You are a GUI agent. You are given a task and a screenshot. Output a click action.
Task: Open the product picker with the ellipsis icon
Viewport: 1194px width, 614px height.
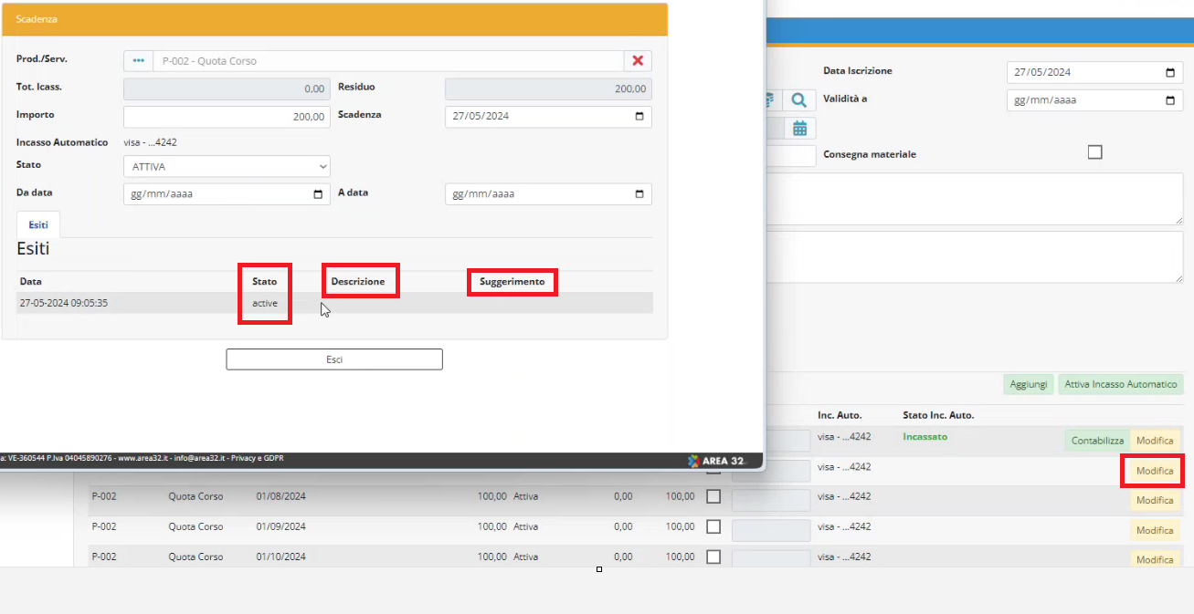139,60
